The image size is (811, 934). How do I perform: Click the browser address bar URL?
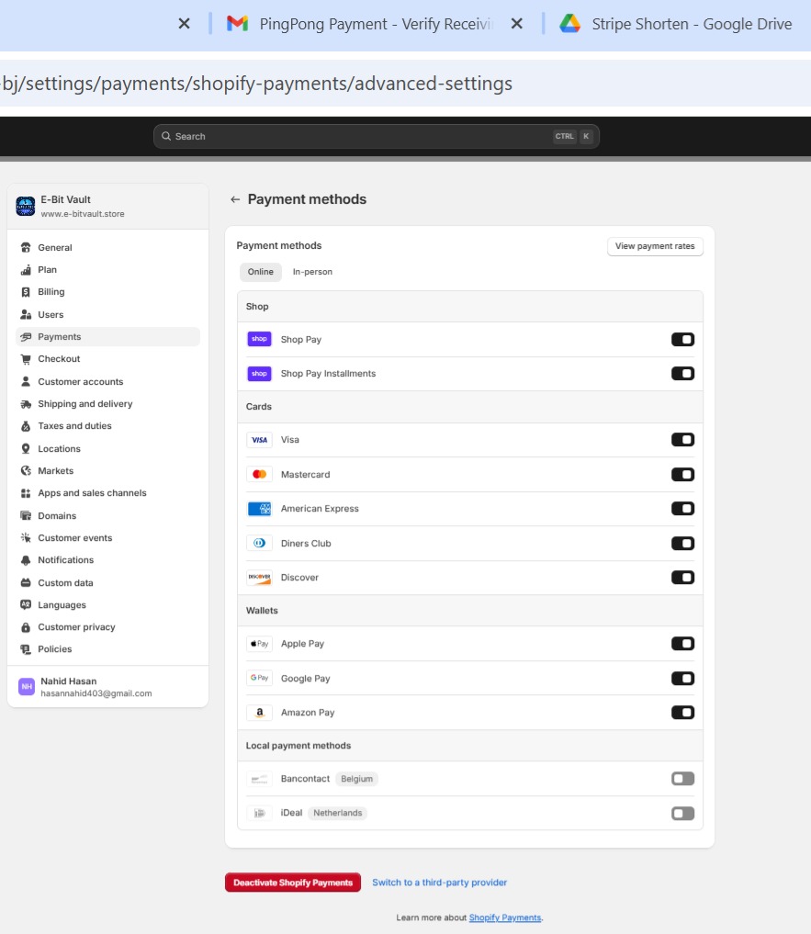pos(257,84)
